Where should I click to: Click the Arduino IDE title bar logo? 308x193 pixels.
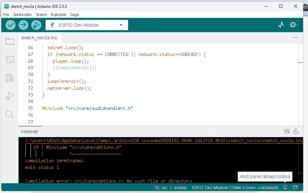pyautogui.click(x=7, y=6)
